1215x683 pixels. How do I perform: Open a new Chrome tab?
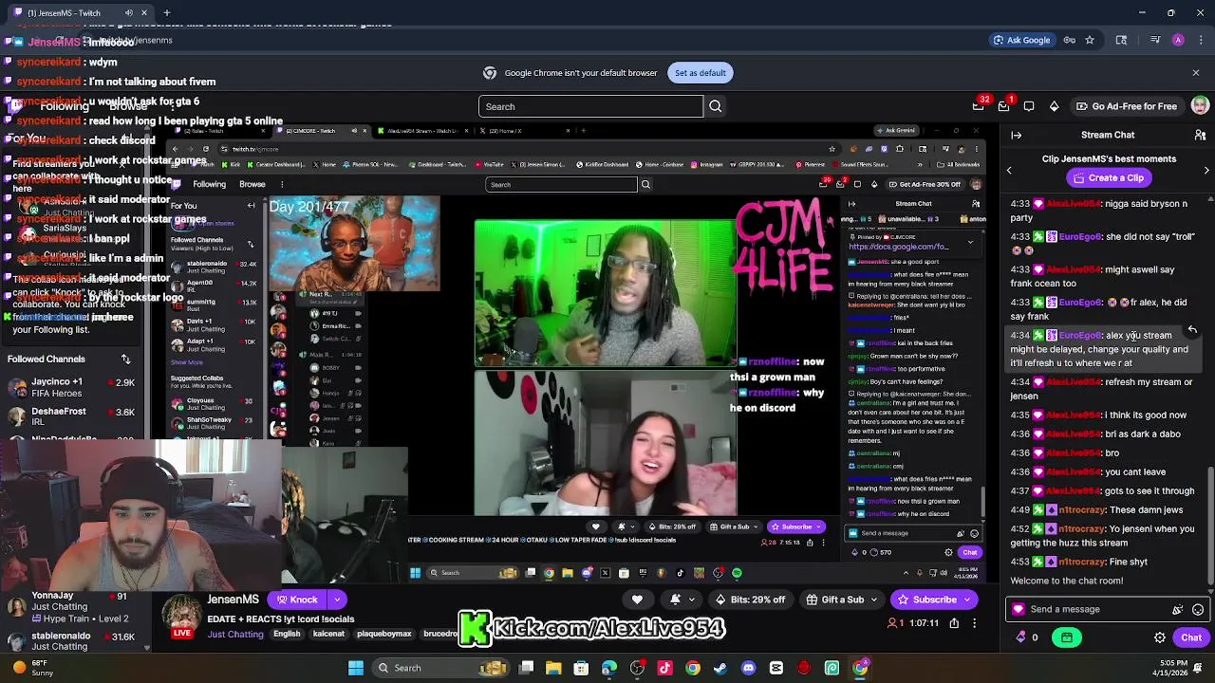point(166,13)
